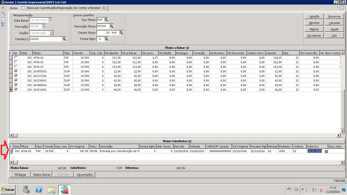Screen dimensions: 347x195
Task: Open Server Manager from the taskbar
Action: 27,190
